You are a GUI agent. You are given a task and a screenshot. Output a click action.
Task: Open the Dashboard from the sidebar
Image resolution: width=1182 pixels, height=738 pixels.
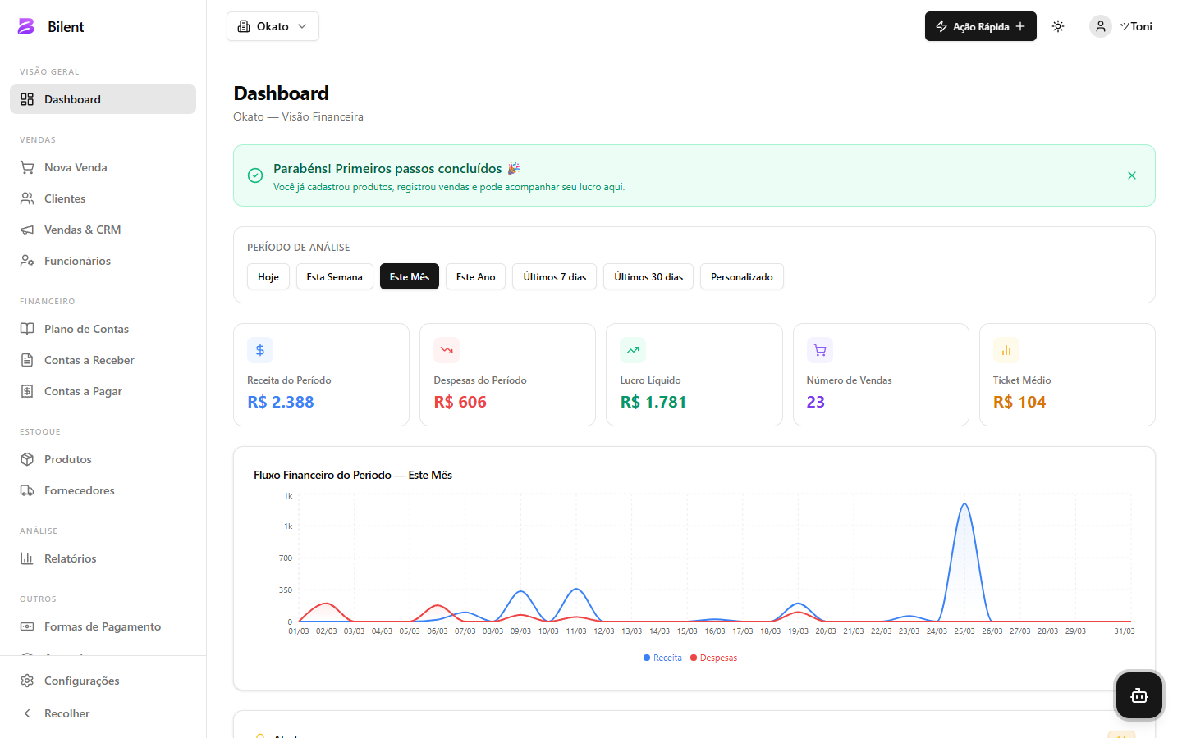(x=72, y=98)
